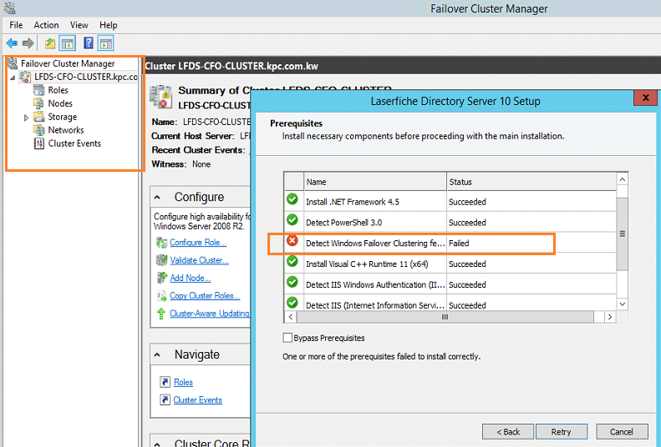
Task: Click red failed icon for Windows Failover Clustering
Action: [x=292, y=240]
